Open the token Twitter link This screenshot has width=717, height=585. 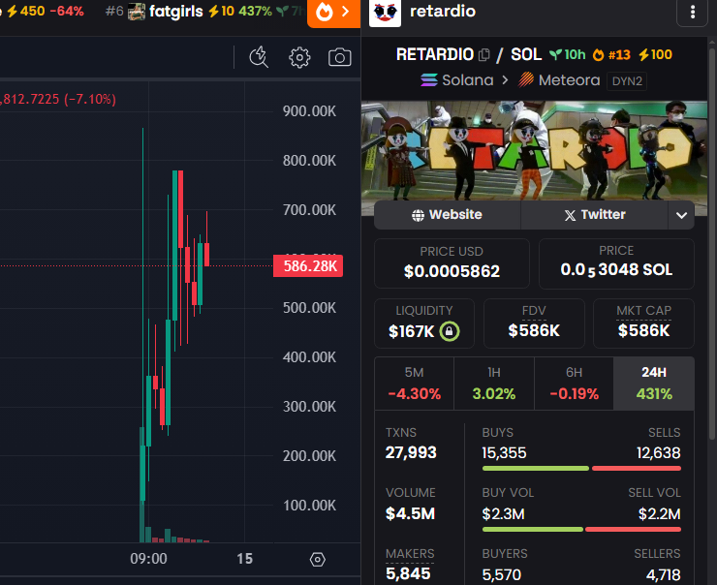tap(595, 215)
